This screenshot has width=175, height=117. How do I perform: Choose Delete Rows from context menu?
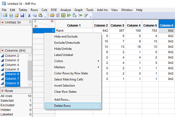pyautogui.click(x=73, y=106)
